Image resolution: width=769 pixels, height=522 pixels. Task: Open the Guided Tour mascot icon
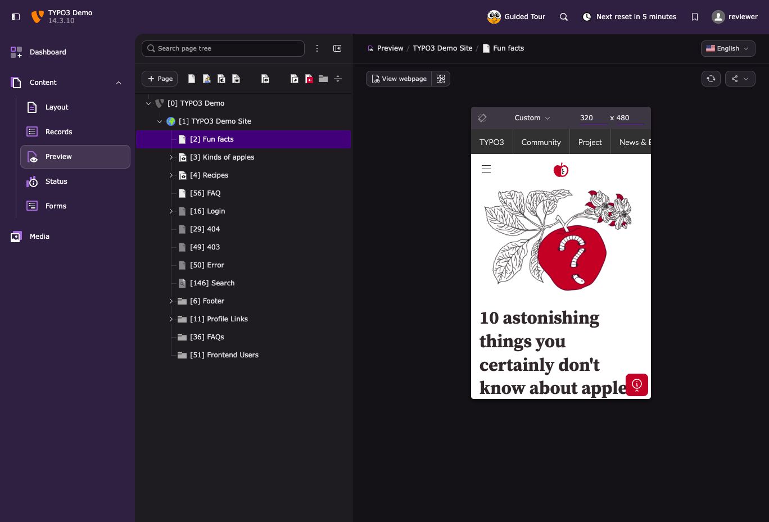click(x=494, y=17)
